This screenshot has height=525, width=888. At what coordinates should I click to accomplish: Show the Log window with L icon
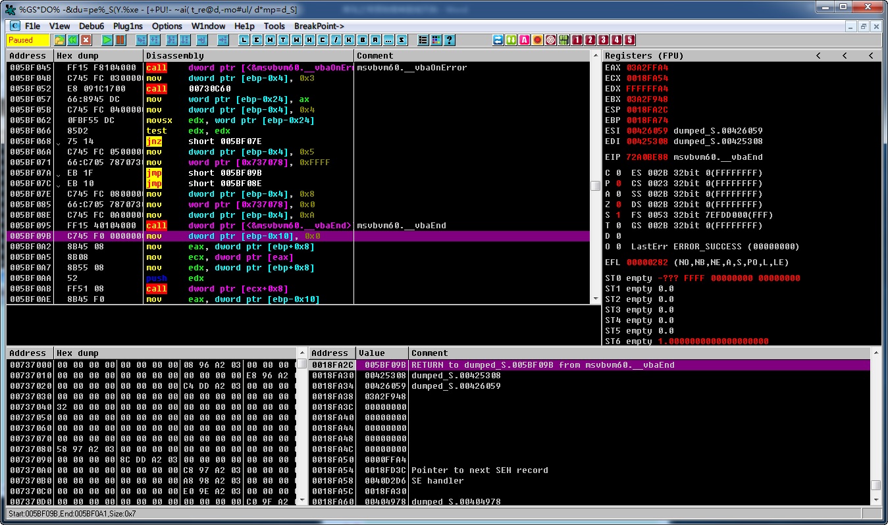[244, 40]
